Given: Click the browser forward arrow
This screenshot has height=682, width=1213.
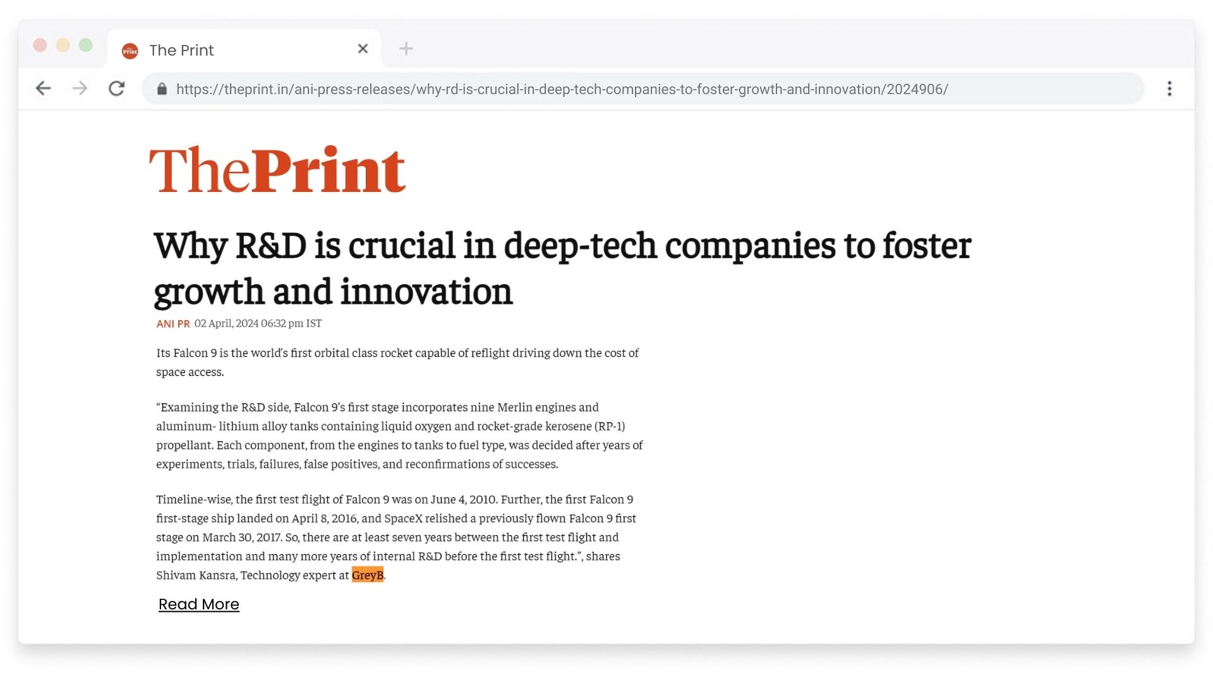Looking at the screenshot, I should click(80, 88).
